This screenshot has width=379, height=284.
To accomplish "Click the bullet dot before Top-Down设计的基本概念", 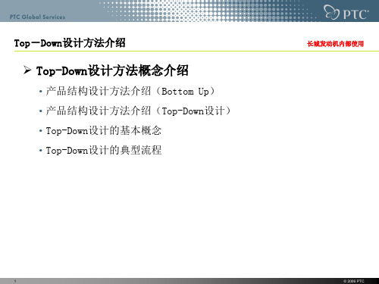I will pos(40,131).
